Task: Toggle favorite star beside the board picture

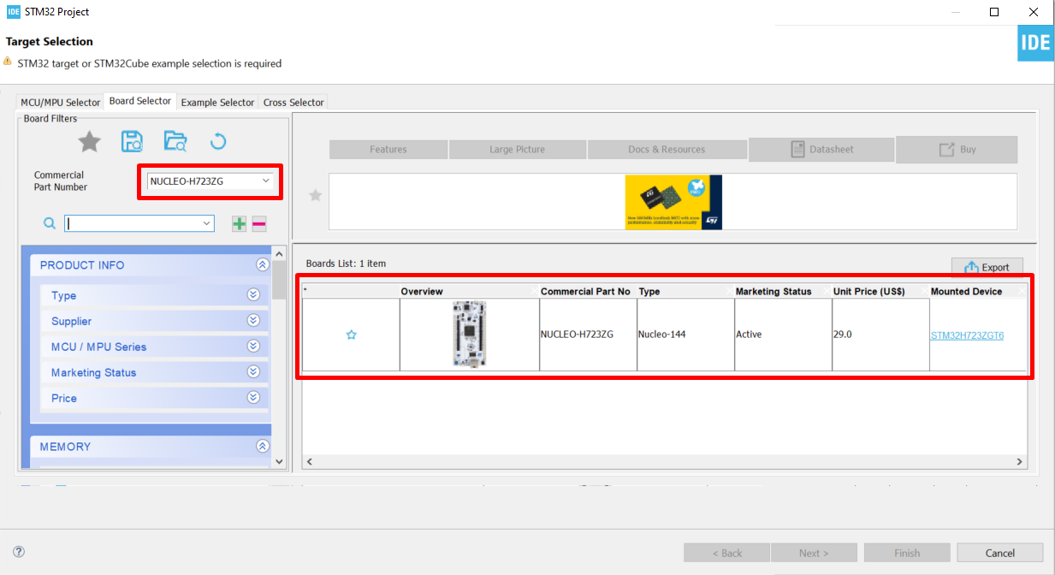Action: tap(315, 195)
